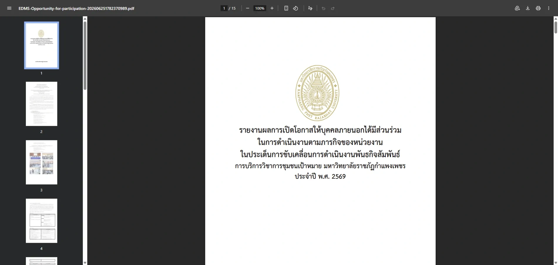
Task: Click the main document scrollbar thumb
Action: pos(556,27)
